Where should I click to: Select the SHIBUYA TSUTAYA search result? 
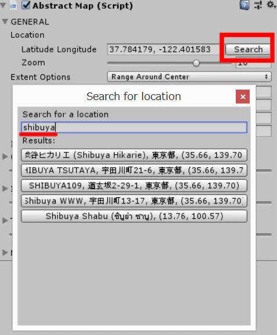[134, 170]
